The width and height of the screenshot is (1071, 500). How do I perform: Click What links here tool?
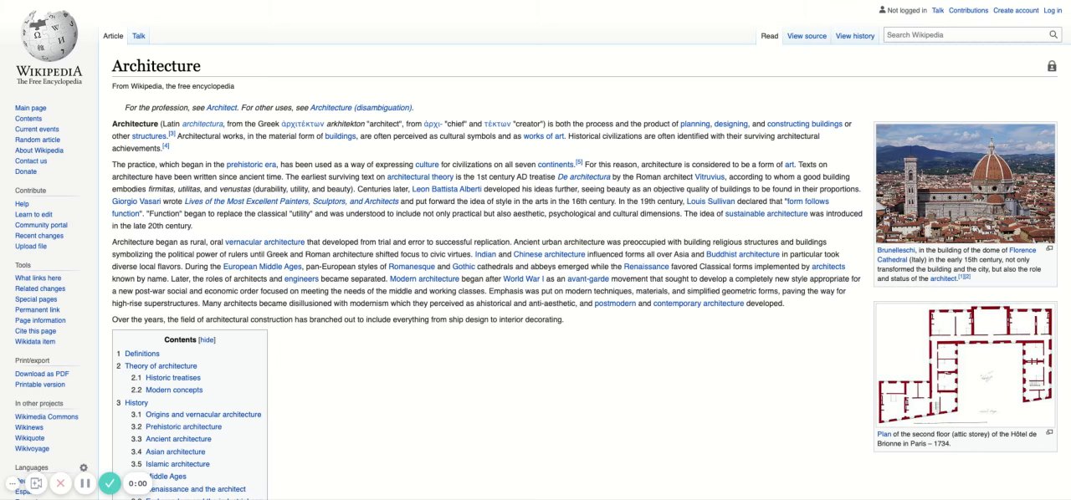[38, 278]
